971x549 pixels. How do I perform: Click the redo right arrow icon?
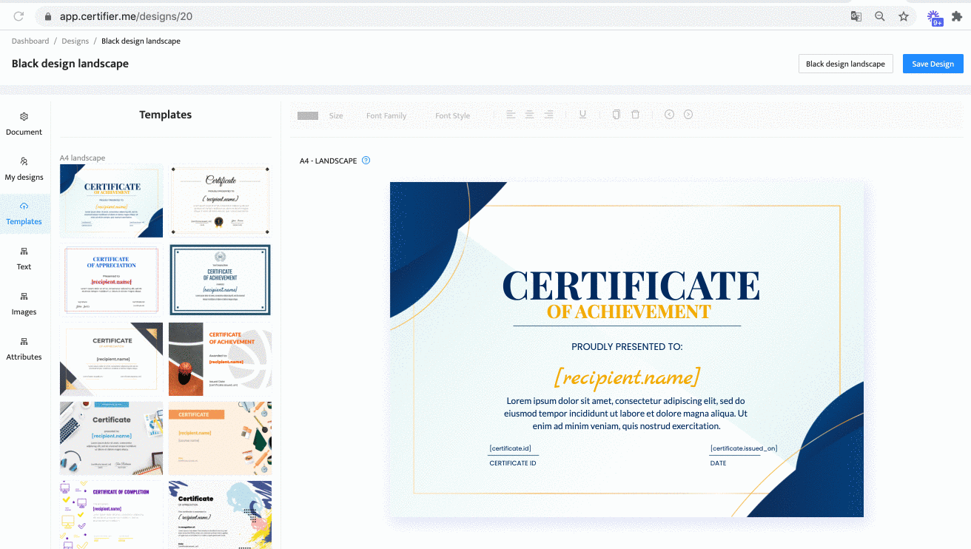(x=688, y=115)
